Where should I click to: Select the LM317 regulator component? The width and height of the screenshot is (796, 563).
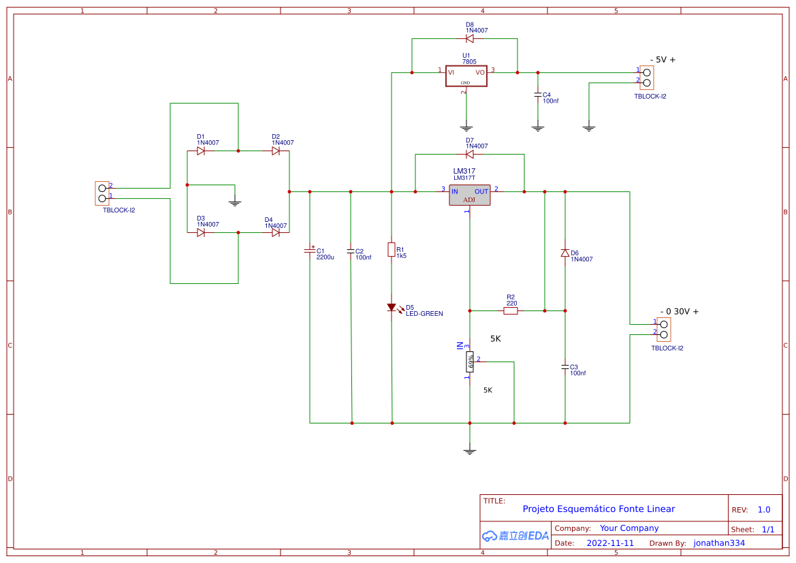point(468,195)
